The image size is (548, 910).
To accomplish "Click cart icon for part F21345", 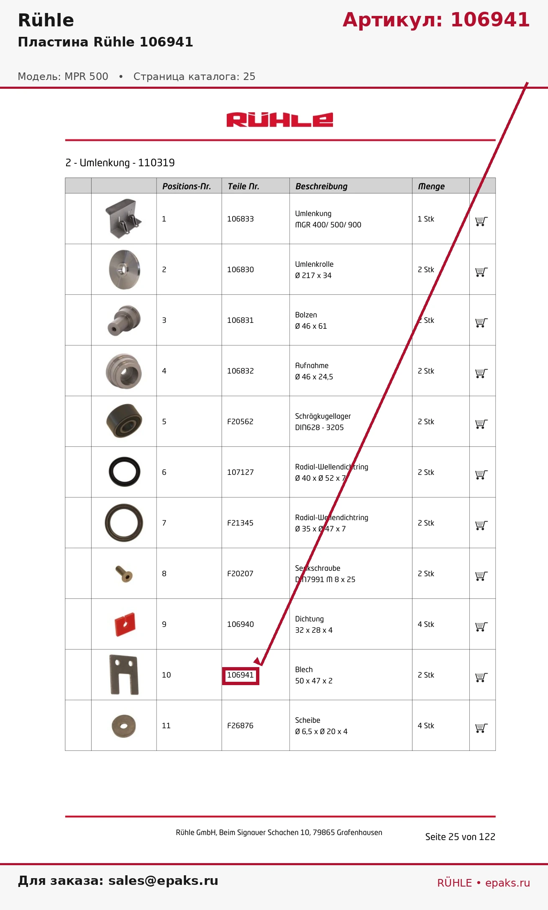I will pyautogui.click(x=481, y=525).
